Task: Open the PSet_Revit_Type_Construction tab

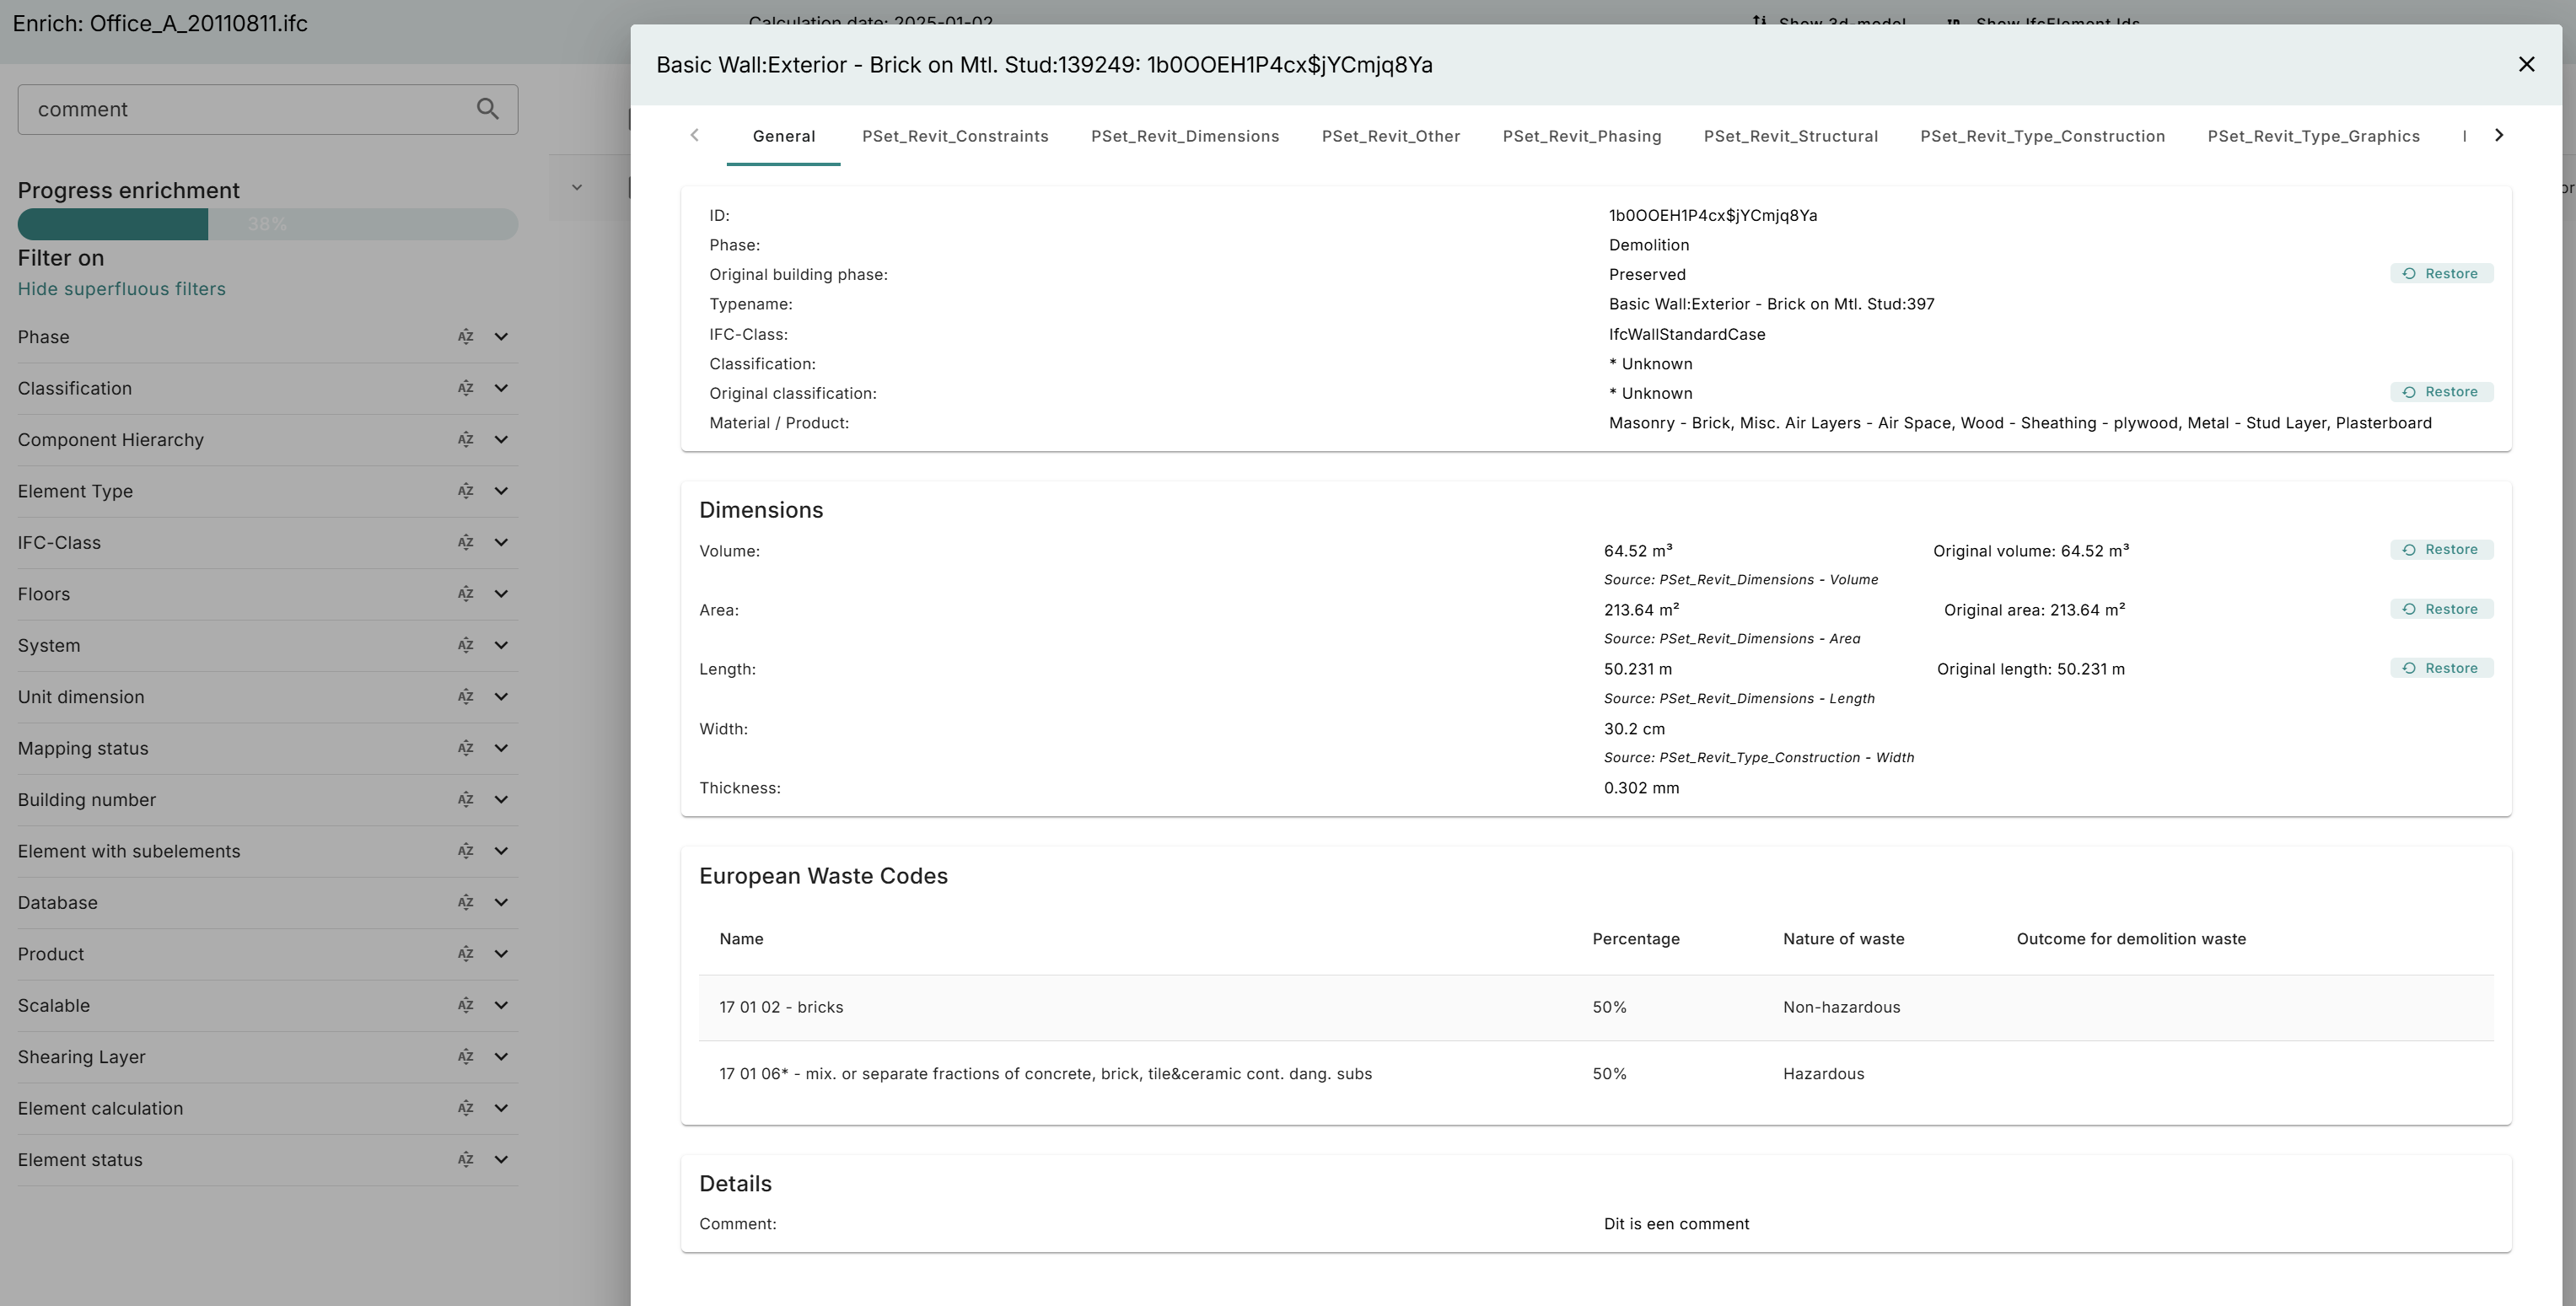Action: coord(2043,136)
